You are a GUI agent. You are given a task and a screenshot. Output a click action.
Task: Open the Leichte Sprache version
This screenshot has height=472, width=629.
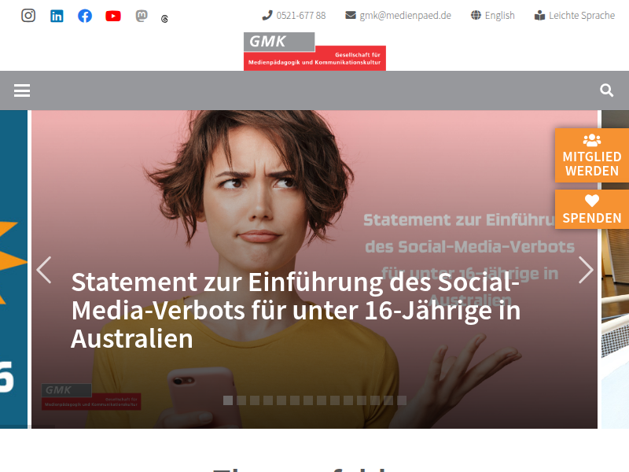click(575, 16)
